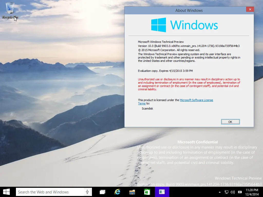
Task: Click OK in About Windows dialog
Action: (x=230, y=122)
